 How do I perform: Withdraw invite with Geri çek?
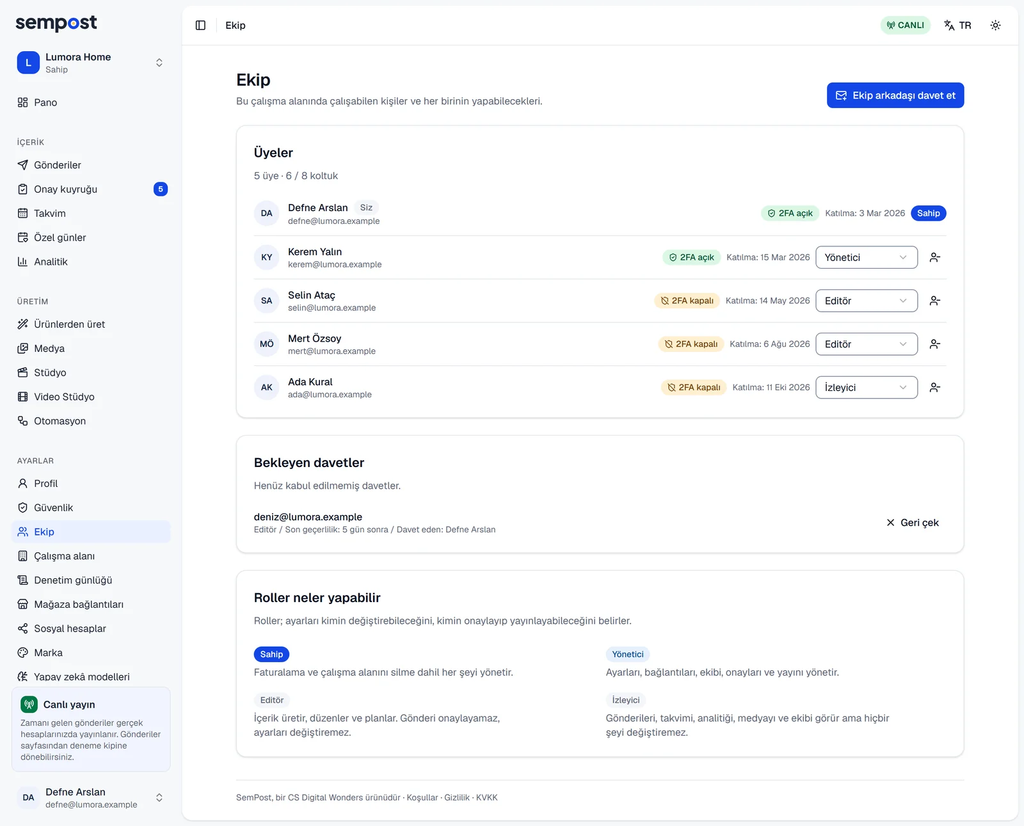(x=913, y=523)
